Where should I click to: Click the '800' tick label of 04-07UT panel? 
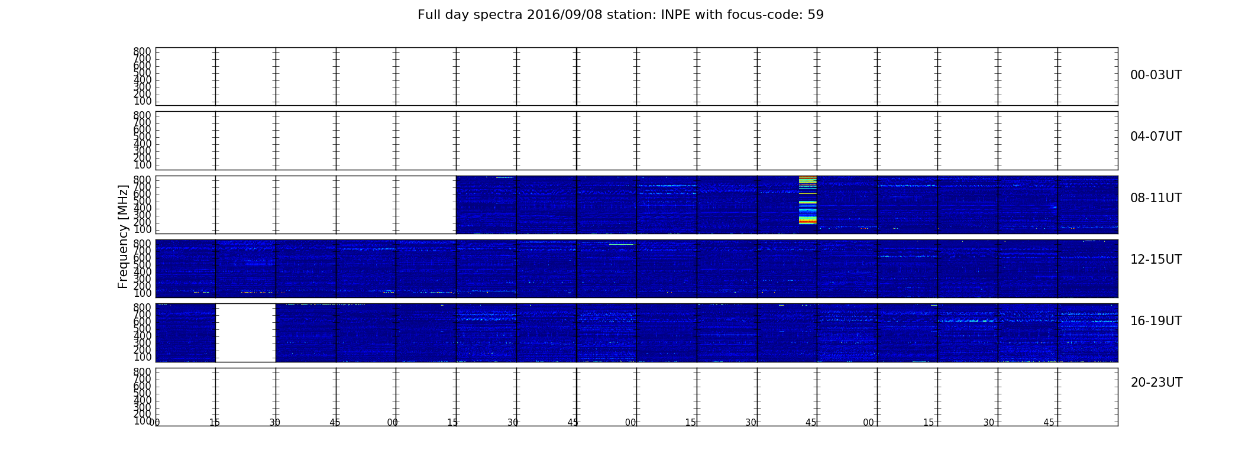pyautogui.click(x=142, y=115)
